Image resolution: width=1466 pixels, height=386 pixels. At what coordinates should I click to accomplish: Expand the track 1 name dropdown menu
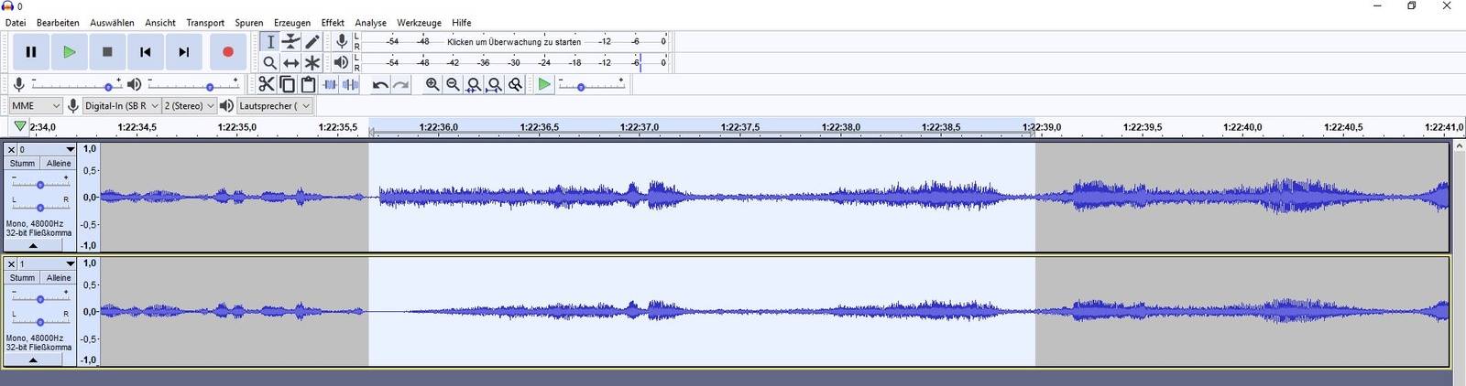[x=70, y=264]
